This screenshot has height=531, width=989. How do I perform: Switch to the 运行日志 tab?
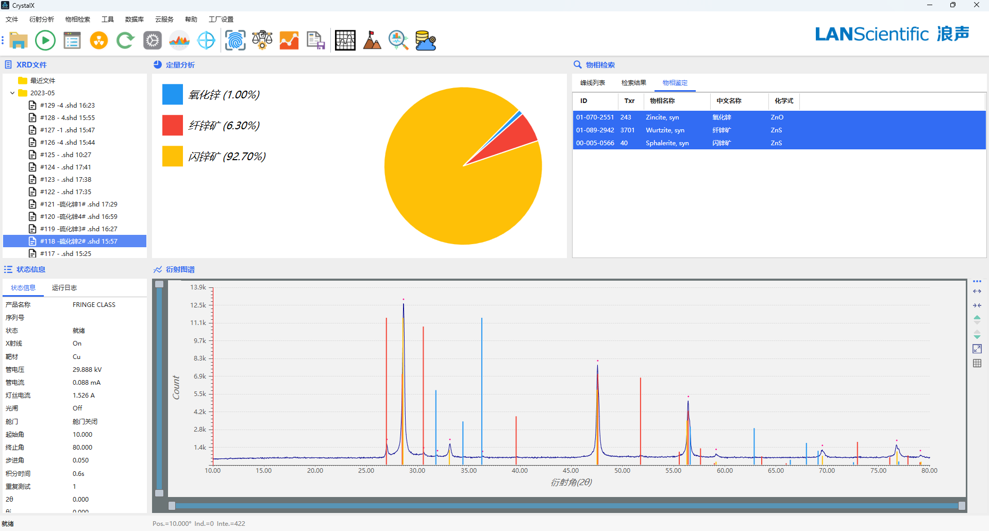[64, 288]
